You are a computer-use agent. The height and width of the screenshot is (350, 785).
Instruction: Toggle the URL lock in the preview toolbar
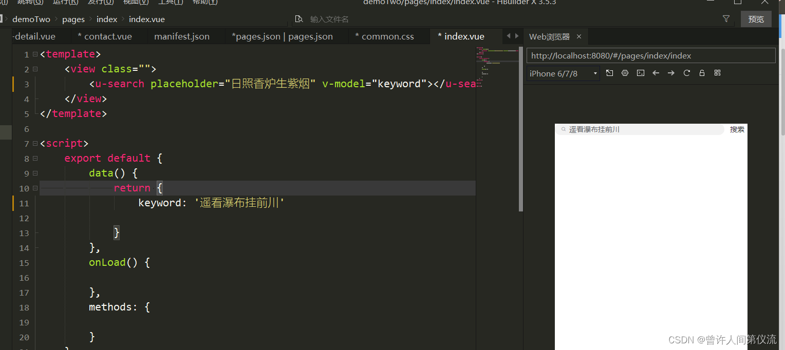click(702, 72)
